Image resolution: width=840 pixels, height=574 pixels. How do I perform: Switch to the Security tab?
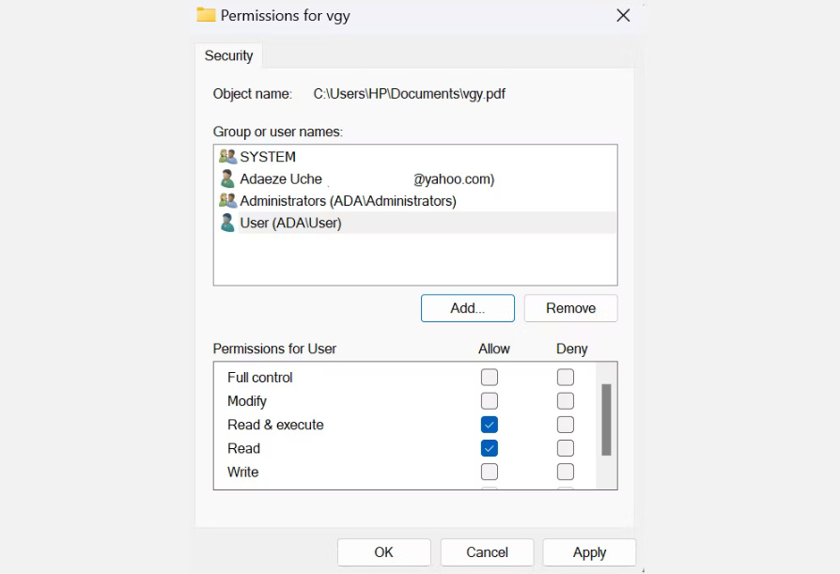click(x=229, y=55)
